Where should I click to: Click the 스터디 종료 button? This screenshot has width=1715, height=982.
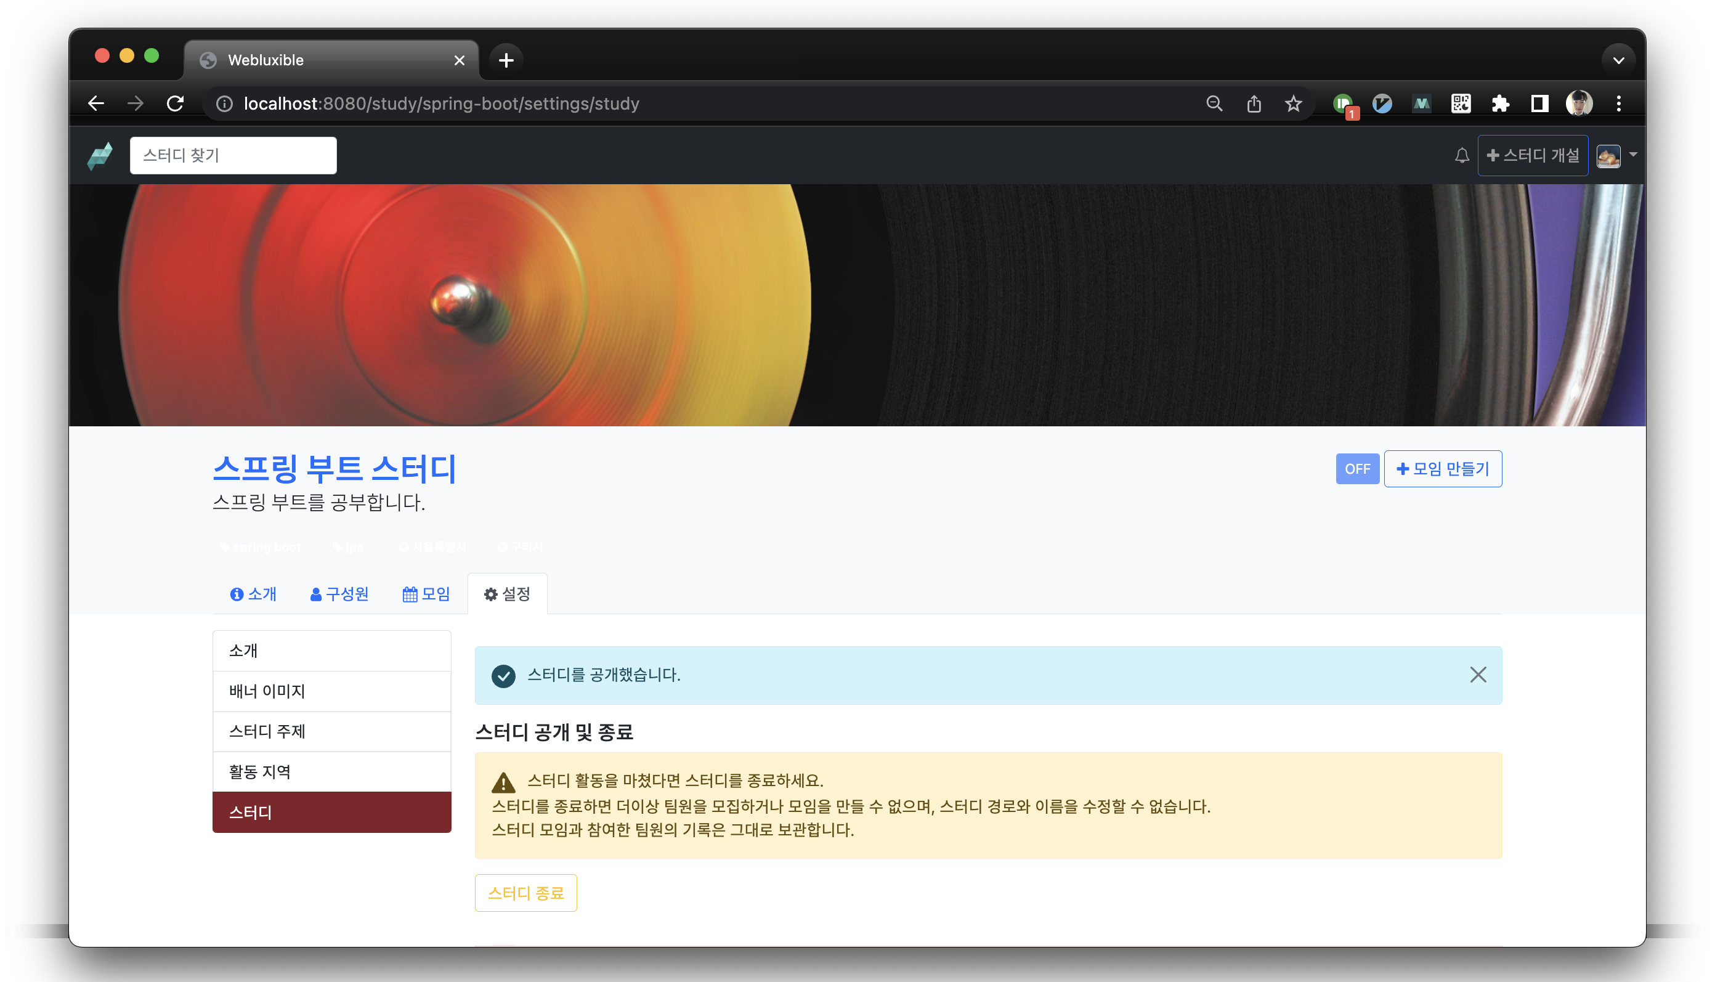[x=525, y=893]
